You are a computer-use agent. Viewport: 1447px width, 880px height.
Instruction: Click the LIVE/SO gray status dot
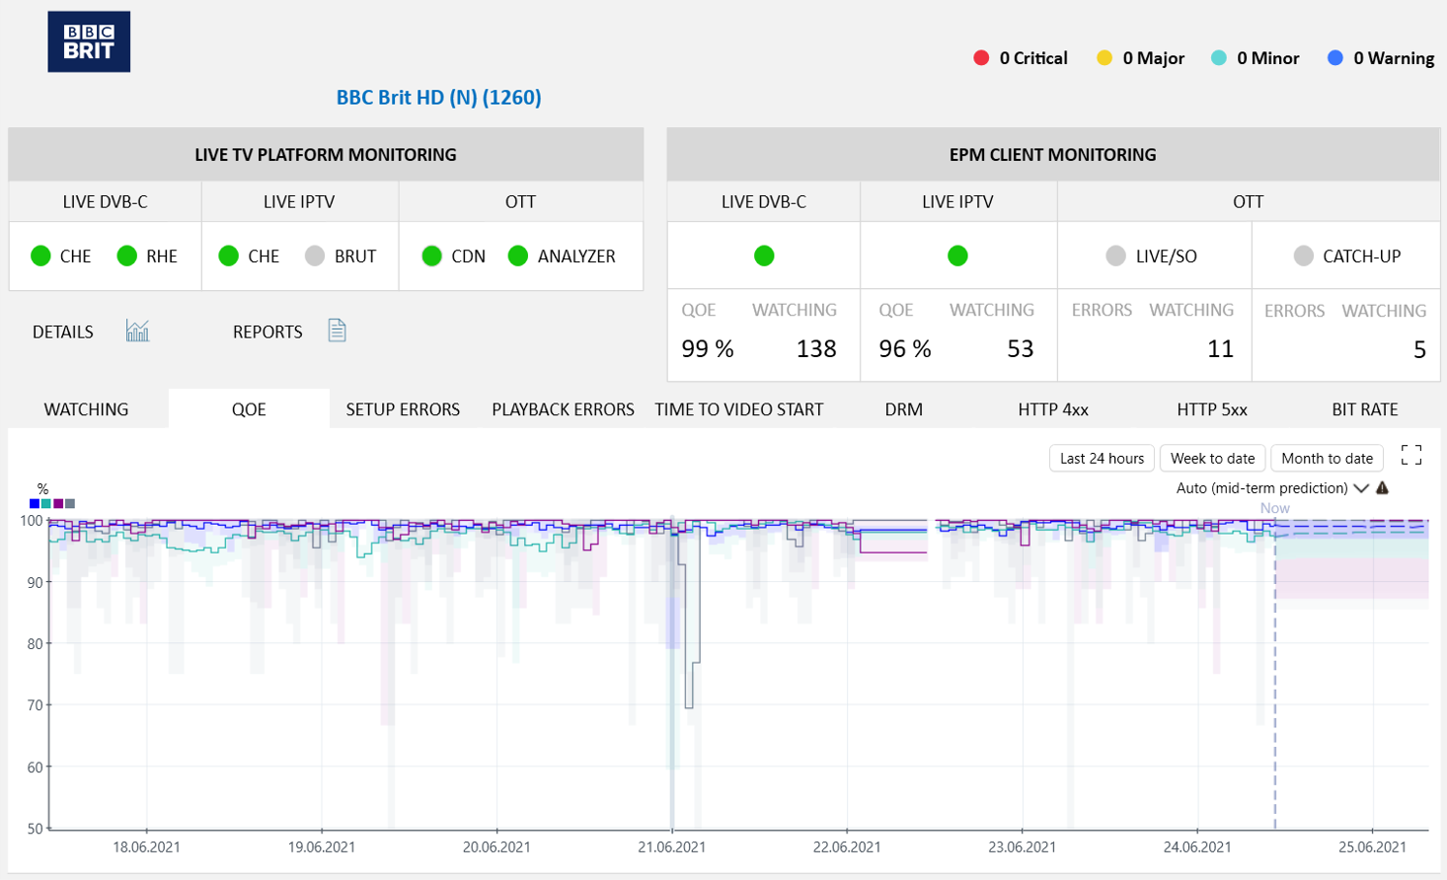[x=1115, y=257]
